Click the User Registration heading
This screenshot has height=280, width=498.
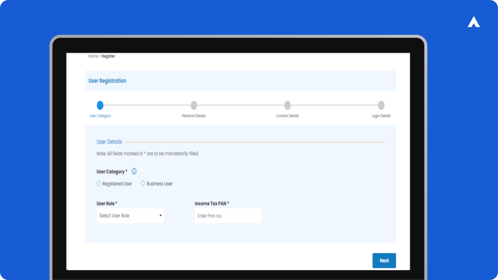coord(107,81)
